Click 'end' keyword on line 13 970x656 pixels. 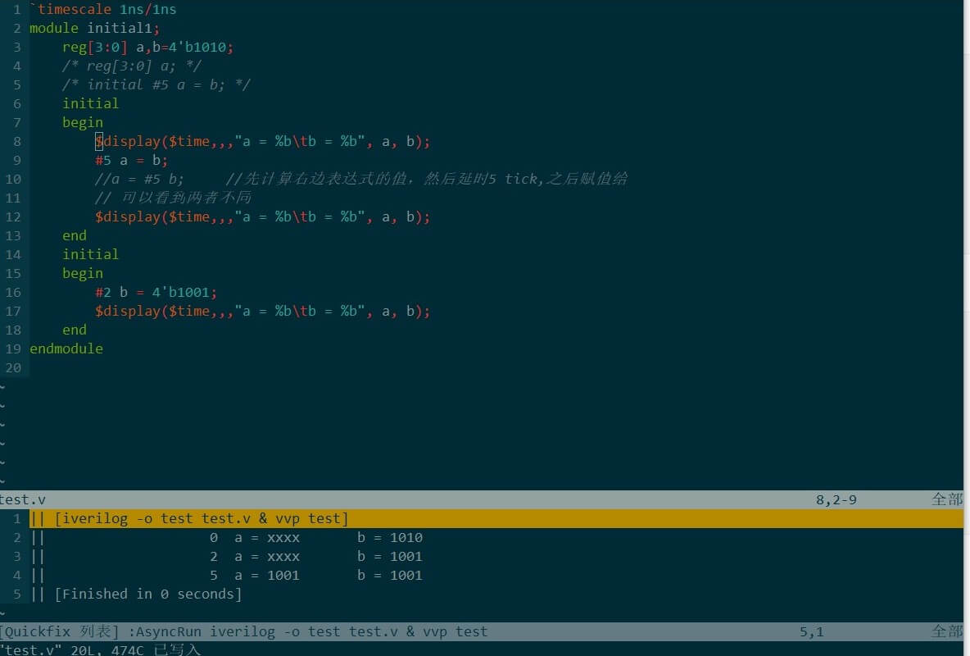pos(75,235)
